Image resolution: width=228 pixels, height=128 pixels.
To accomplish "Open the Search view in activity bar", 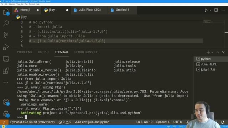I will [x=6, y=23].
